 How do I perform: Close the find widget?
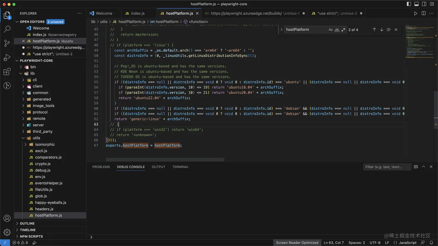(396, 30)
